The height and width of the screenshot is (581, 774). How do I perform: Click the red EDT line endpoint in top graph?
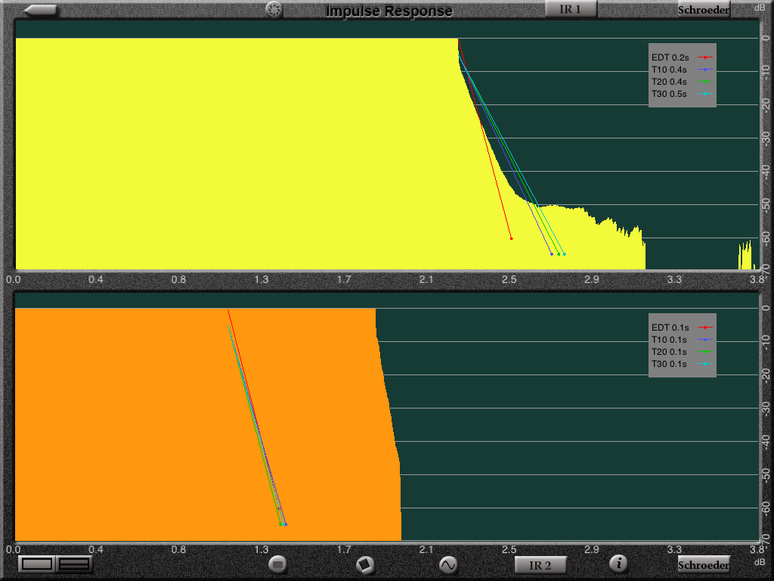[x=511, y=238]
